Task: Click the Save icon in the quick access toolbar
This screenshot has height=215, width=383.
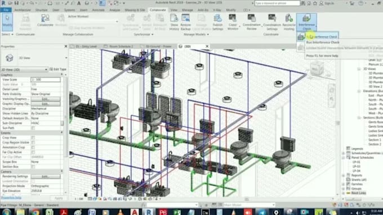Action: click(x=16, y=3)
